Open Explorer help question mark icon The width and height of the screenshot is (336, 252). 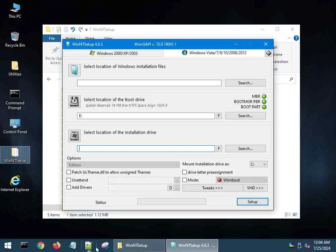click(x=296, y=38)
